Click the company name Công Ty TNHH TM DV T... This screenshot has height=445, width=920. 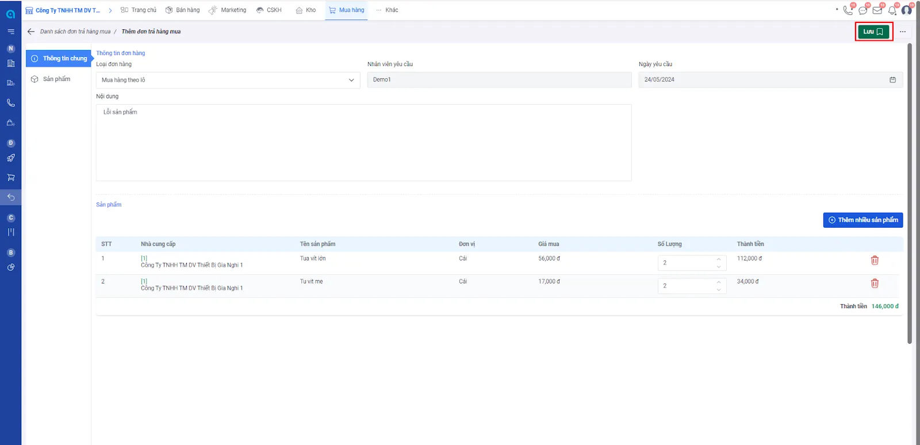pyautogui.click(x=68, y=10)
